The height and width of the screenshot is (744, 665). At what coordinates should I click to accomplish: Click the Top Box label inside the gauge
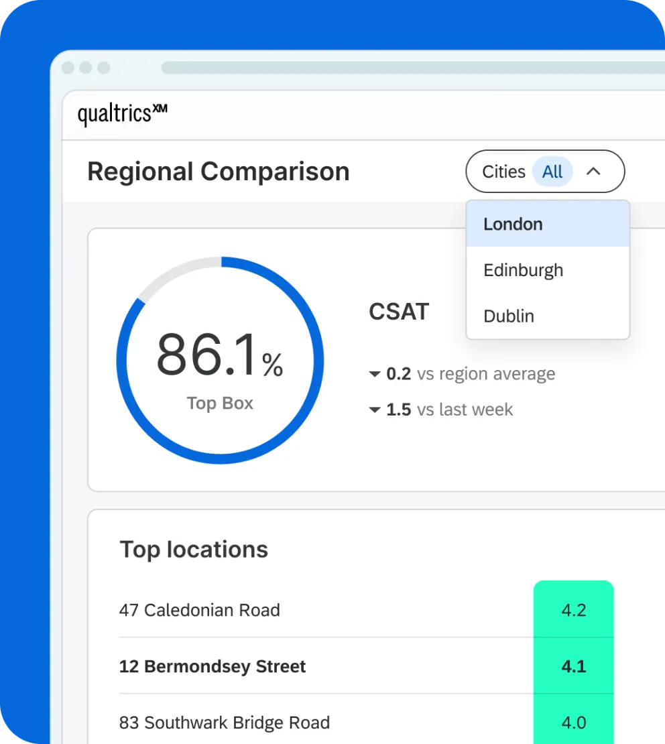[x=220, y=404]
